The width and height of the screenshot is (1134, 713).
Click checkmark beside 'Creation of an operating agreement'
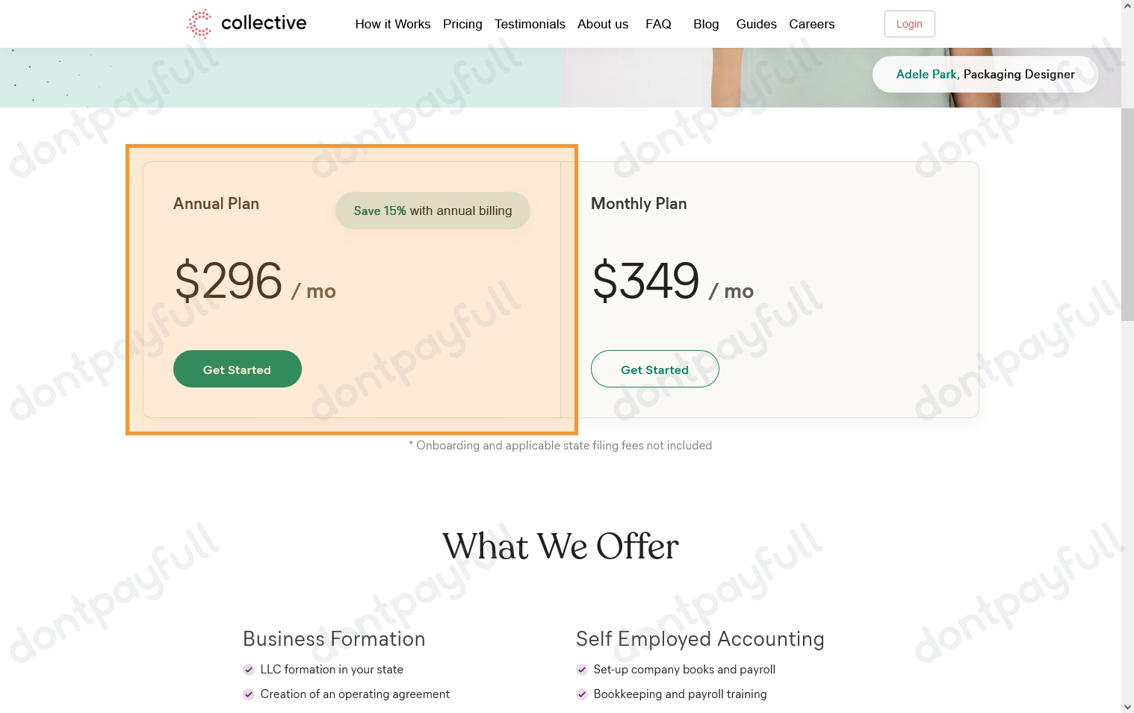[x=249, y=694]
